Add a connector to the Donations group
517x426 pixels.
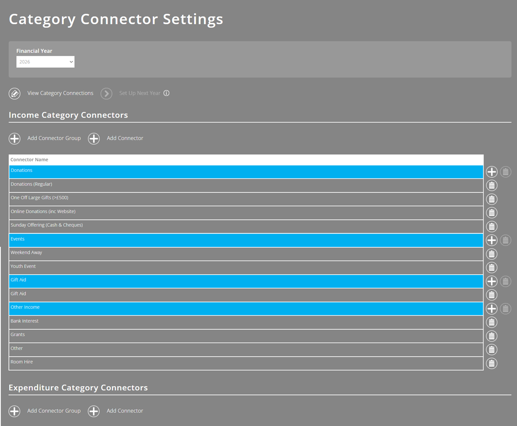point(492,172)
